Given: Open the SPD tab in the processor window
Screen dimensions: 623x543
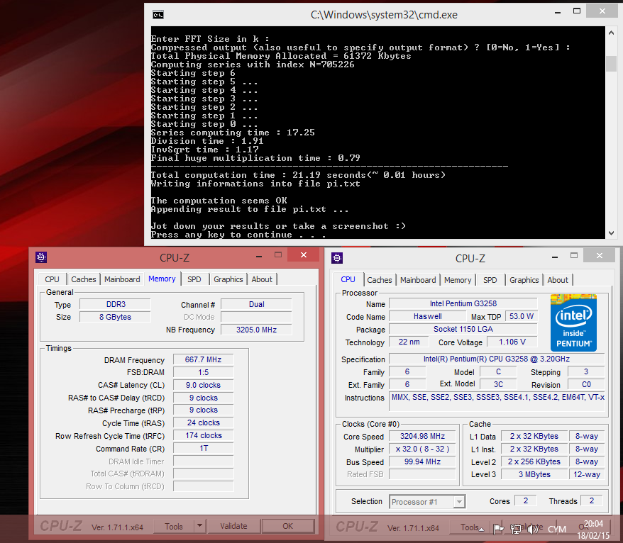Looking at the screenshot, I should pos(490,280).
